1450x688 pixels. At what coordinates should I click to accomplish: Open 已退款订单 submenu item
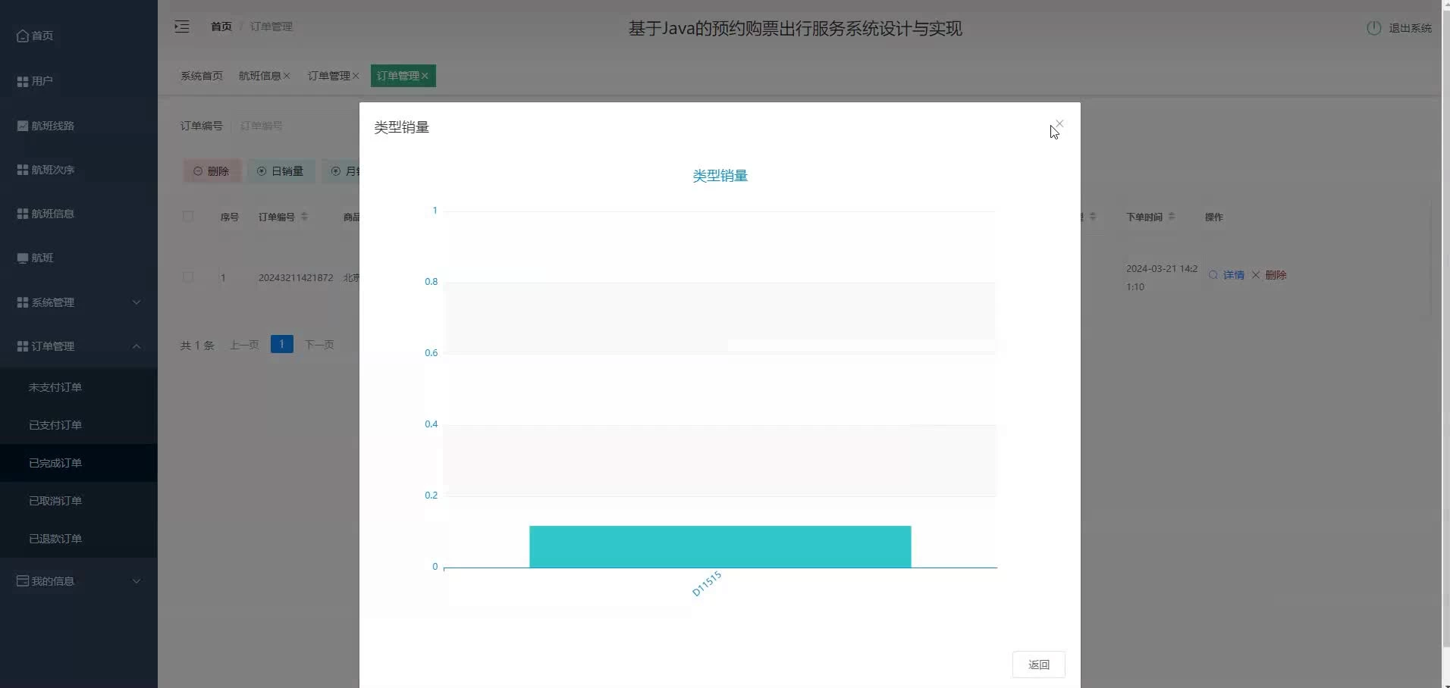pos(79,539)
